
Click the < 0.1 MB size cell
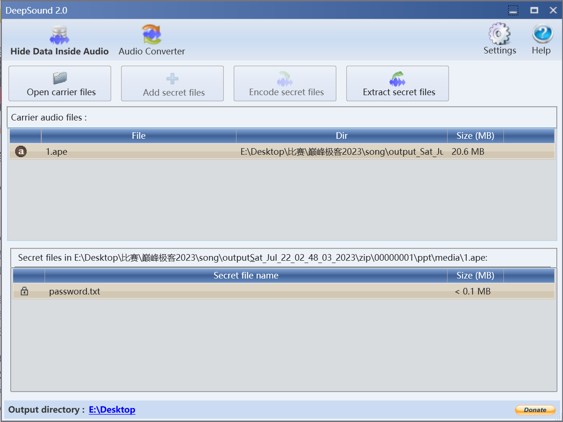[x=473, y=291]
